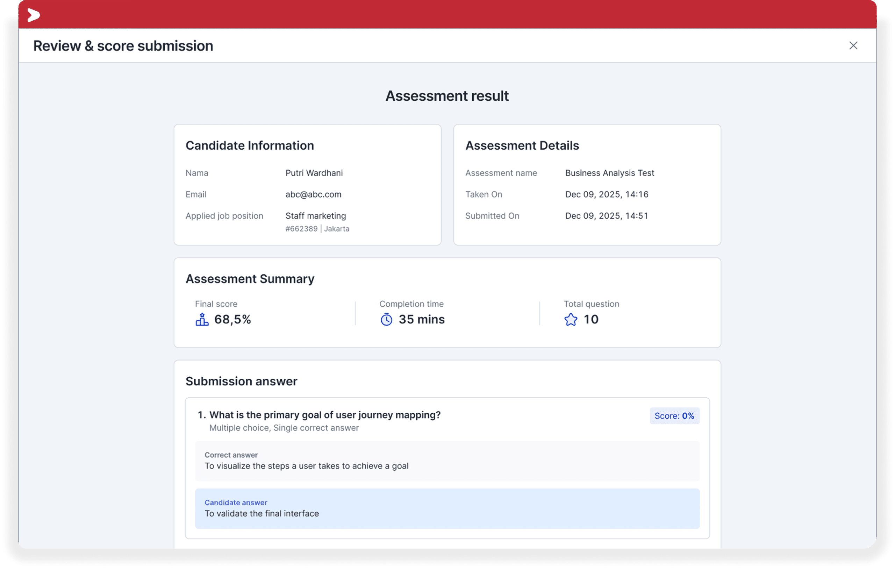Click the Staff marketing job position
This screenshot has width=895, height=569.
click(x=315, y=216)
